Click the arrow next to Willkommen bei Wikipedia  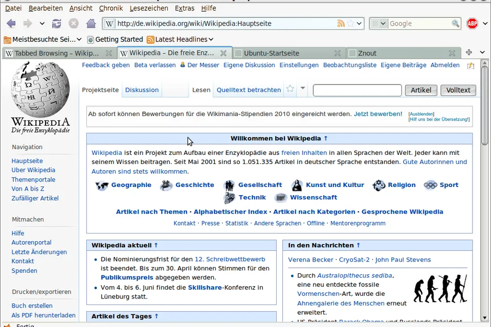coord(326,138)
